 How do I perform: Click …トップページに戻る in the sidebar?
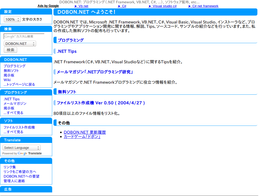coord(19,84)
